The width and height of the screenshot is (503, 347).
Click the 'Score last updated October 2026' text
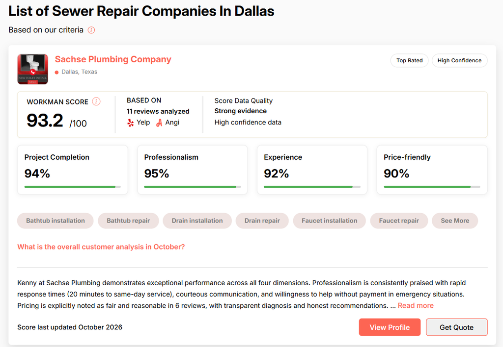pyautogui.click(x=70, y=327)
